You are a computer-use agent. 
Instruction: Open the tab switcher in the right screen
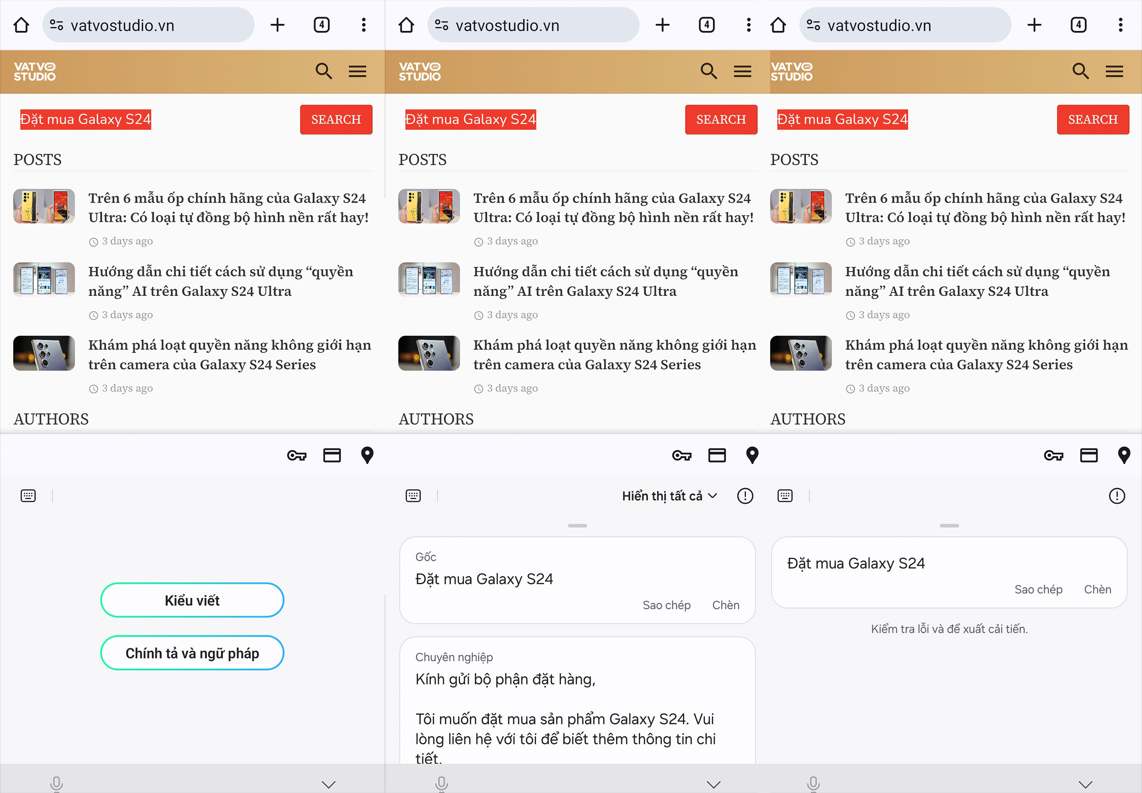pyautogui.click(x=1079, y=25)
